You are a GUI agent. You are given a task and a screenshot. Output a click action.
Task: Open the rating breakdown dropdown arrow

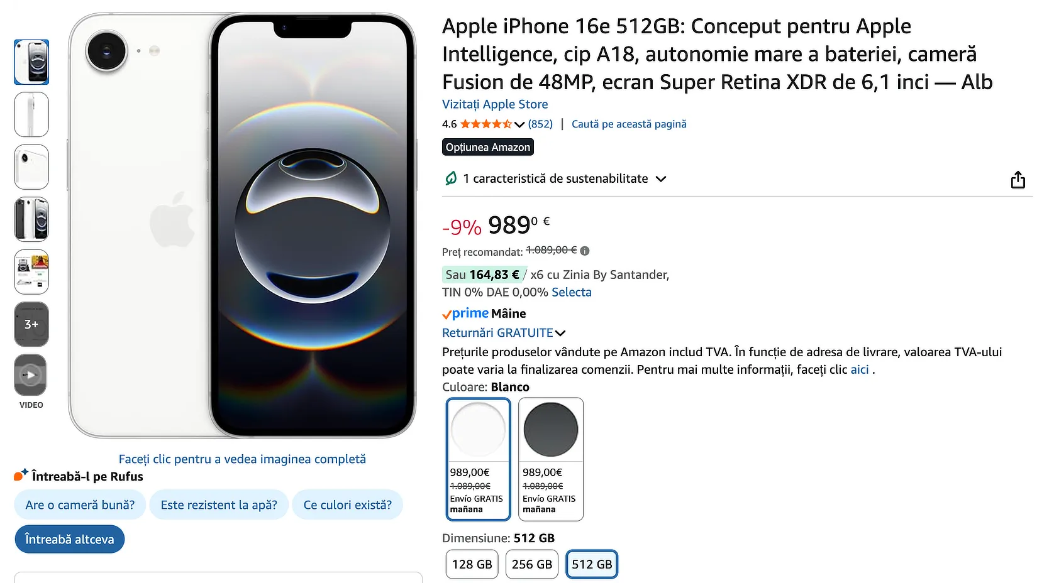[519, 124]
